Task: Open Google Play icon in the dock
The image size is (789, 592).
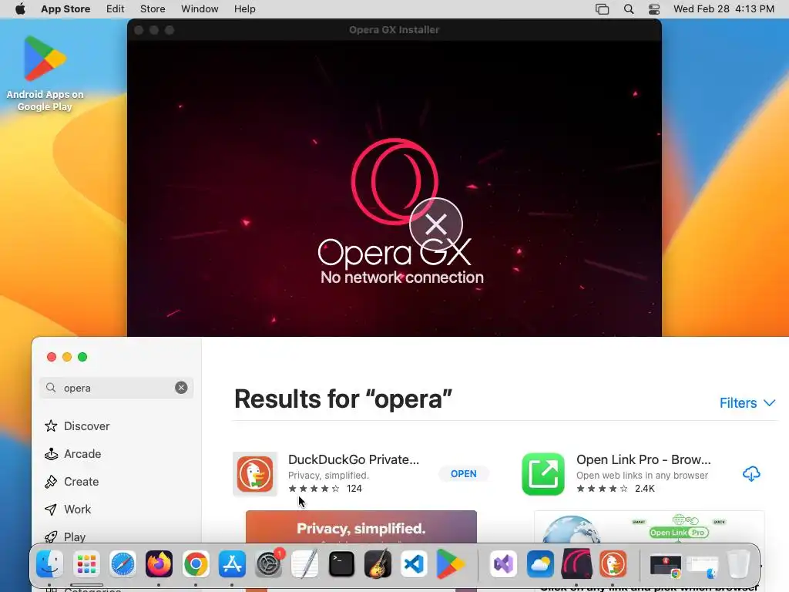Action: 450,564
